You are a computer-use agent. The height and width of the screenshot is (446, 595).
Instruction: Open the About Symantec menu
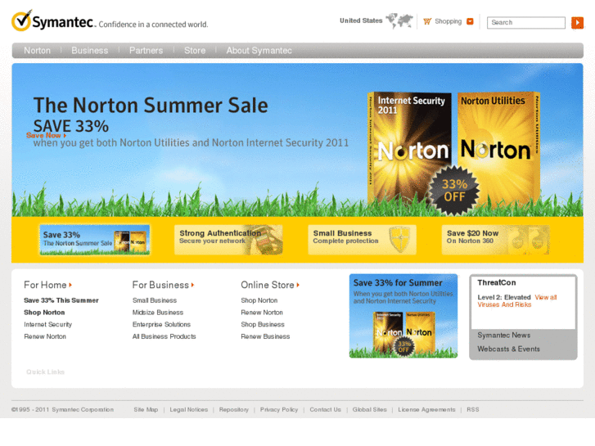tap(259, 51)
